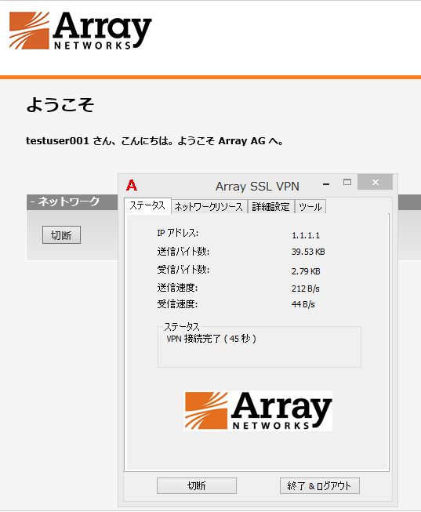
Task: Click the 2.79 KB received bytes value
Action: (306, 271)
